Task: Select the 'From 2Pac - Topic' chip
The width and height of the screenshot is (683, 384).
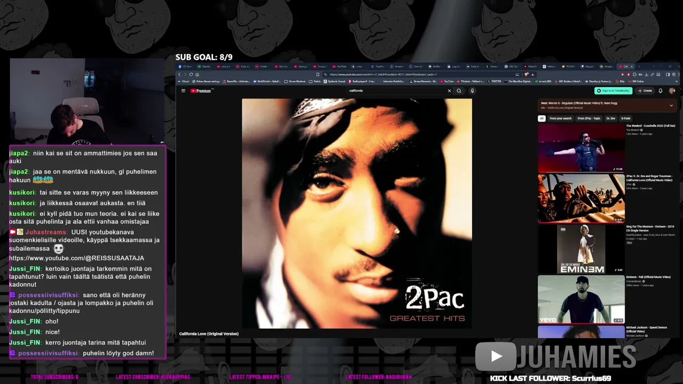Action: point(589,118)
